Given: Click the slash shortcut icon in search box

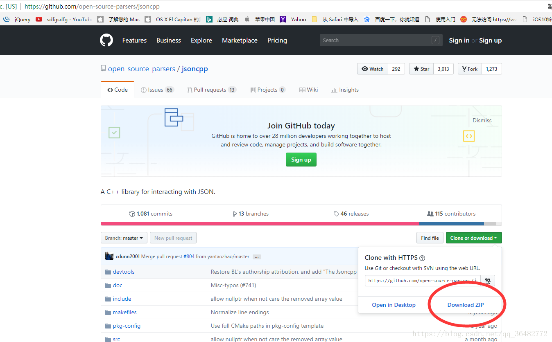Looking at the screenshot, I should coord(435,40).
